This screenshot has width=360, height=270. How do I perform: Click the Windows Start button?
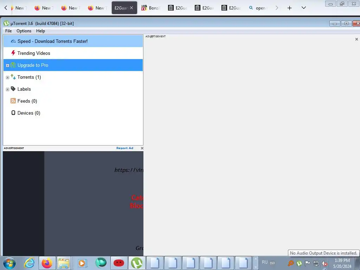[9, 263]
